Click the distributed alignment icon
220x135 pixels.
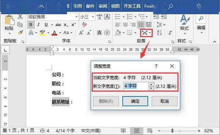pos(148,24)
